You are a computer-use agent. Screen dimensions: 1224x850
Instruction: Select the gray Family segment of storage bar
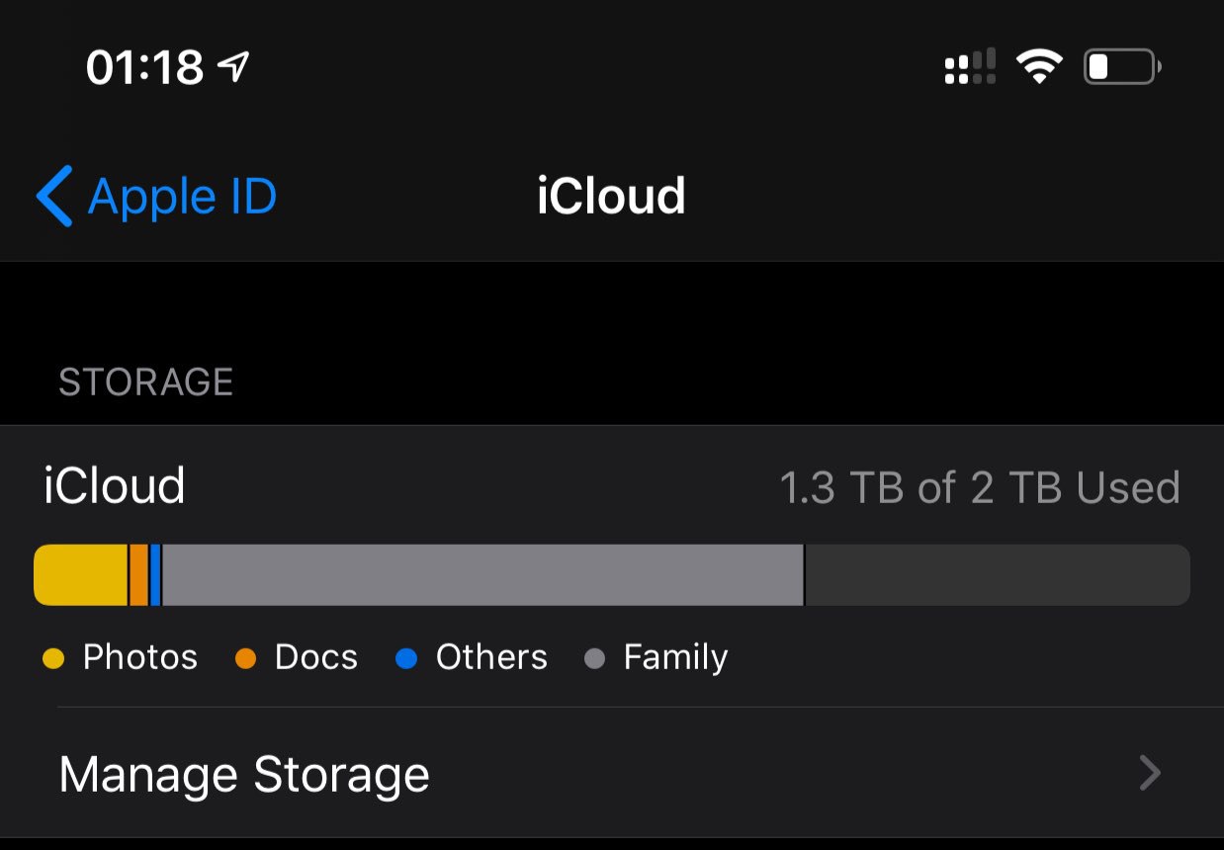(482, 574)
